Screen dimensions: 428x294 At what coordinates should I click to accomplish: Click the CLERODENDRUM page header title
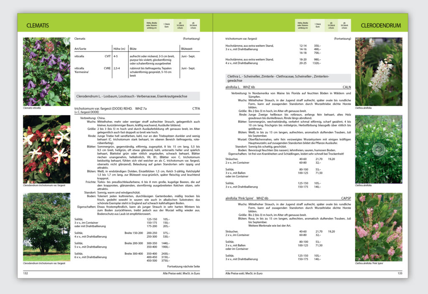pyautogui.click(x=380, y=25)
